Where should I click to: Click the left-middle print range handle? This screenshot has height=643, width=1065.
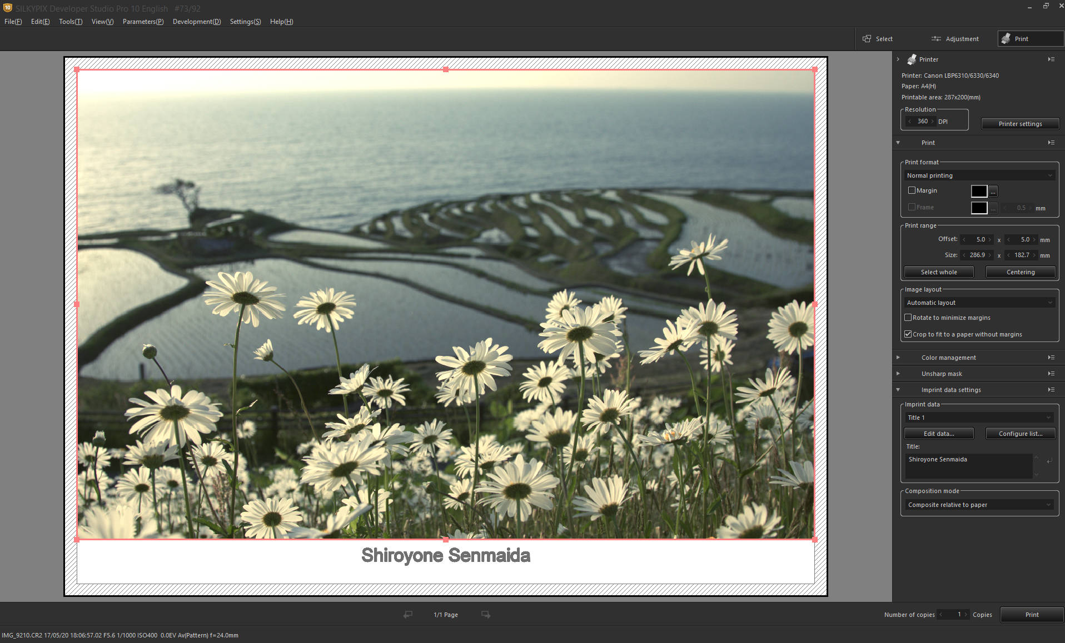pyautogui.click(x=77, y=304)
